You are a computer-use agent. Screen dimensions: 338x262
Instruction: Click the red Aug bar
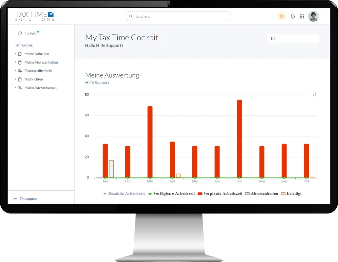click(262, 162)
